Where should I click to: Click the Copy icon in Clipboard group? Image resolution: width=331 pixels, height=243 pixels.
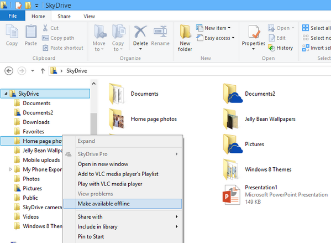coord(12,32)
